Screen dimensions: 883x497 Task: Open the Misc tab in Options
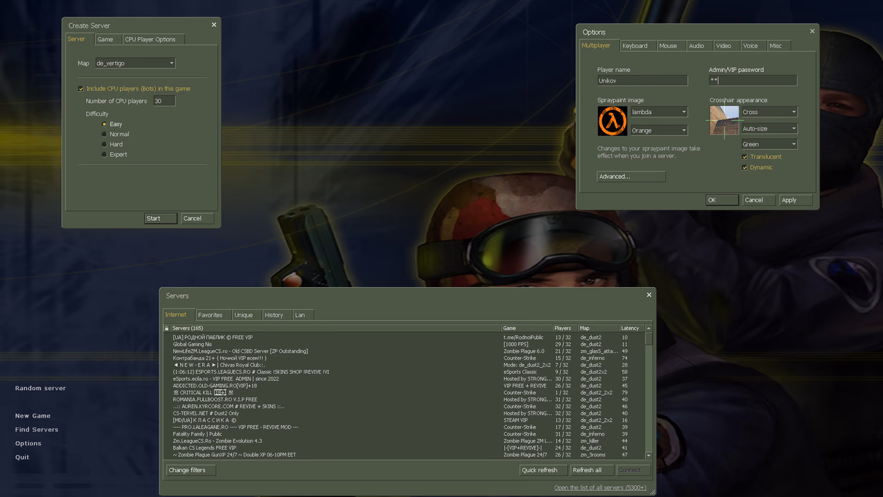[778, 46]
